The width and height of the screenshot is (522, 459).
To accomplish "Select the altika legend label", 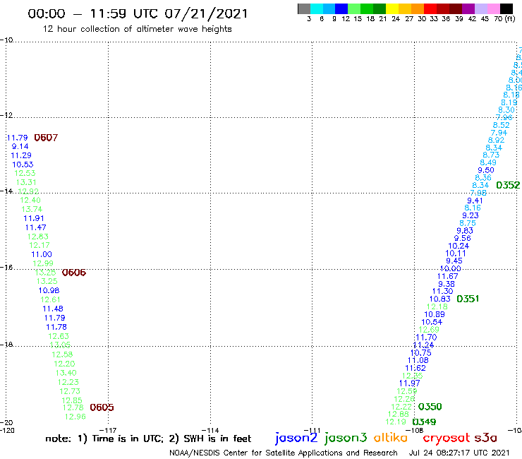I will point(391,438).
